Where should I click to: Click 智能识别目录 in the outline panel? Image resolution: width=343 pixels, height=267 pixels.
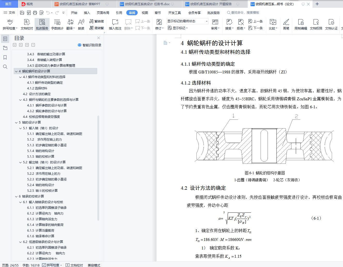tap(89, 45)
